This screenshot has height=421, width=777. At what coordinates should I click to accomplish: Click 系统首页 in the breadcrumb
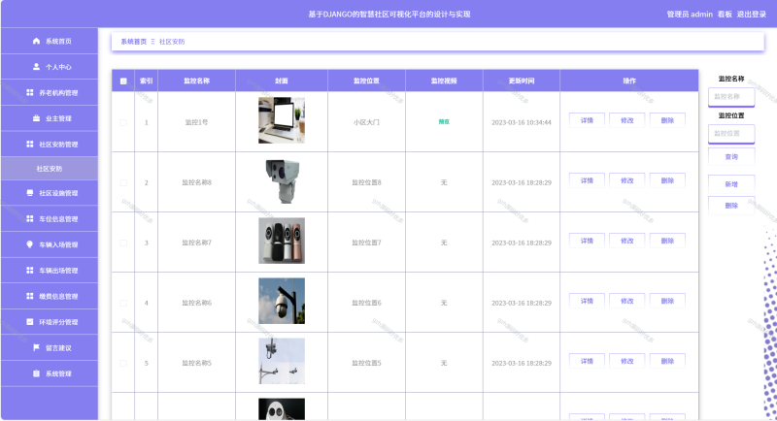134,42
